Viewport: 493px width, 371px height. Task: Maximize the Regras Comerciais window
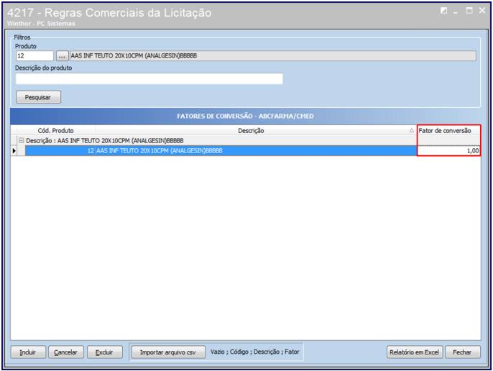point(469,11)
